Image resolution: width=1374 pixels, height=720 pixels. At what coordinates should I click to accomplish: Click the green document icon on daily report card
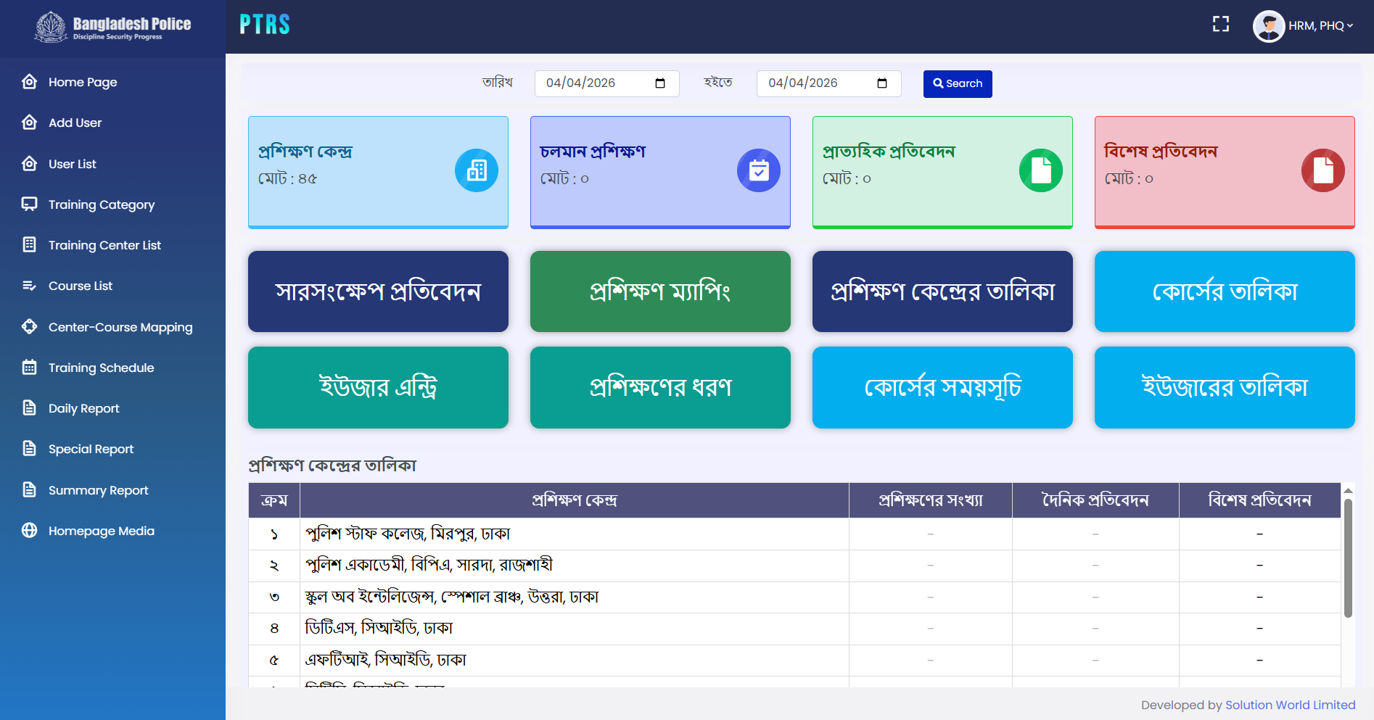click(x=1040, y=170)
